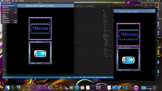The height and width of the screenshot is (91, 162).
Task: Open Notes in the Dock
Action: click(88, 88)
